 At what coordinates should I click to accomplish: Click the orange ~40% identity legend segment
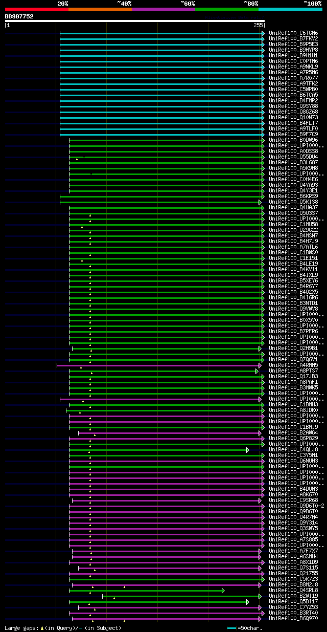tap(100, 9)
